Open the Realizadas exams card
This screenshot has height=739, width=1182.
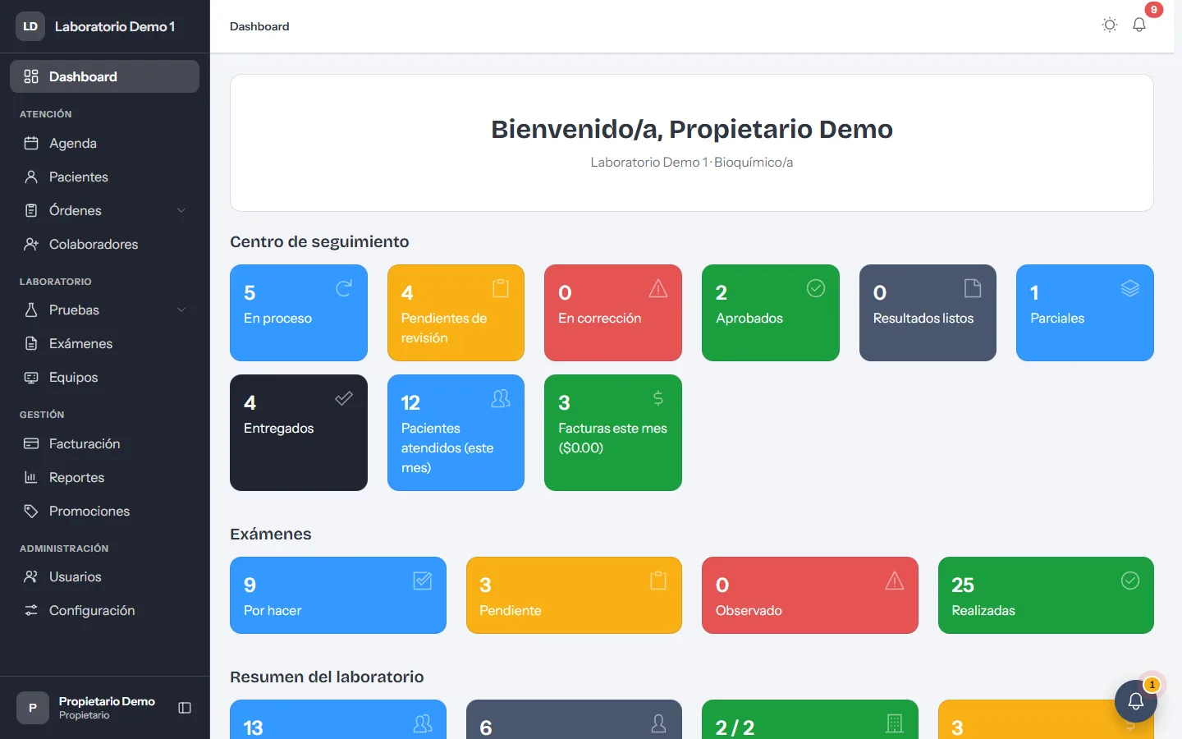click(1046, 595)
